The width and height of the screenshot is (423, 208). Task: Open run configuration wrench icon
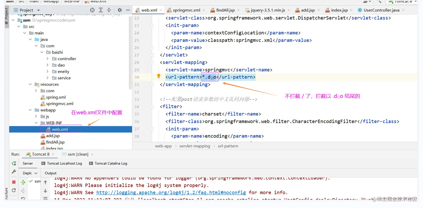tap(14, 172)
